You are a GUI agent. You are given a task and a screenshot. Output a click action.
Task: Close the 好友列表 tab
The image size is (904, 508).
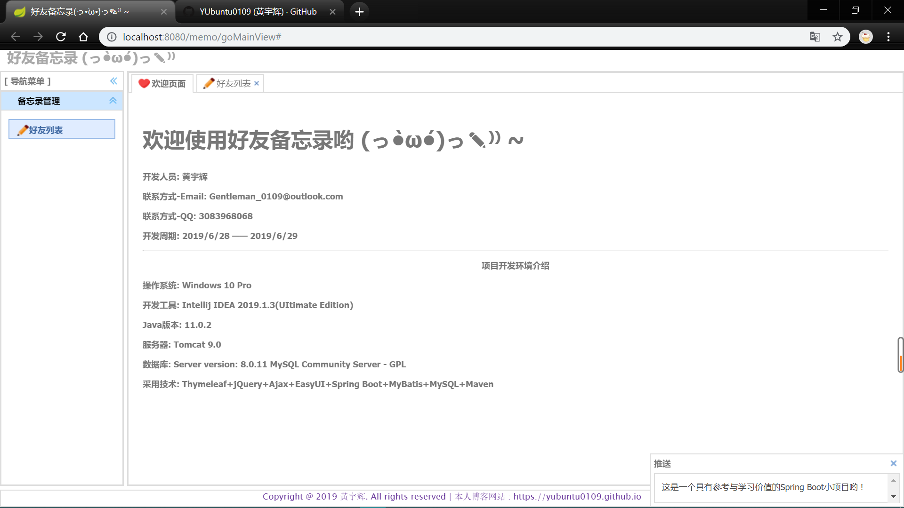[257, 83]
